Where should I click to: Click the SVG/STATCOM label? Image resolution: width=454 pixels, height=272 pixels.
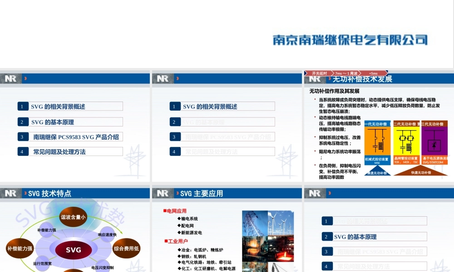point(434,160)
